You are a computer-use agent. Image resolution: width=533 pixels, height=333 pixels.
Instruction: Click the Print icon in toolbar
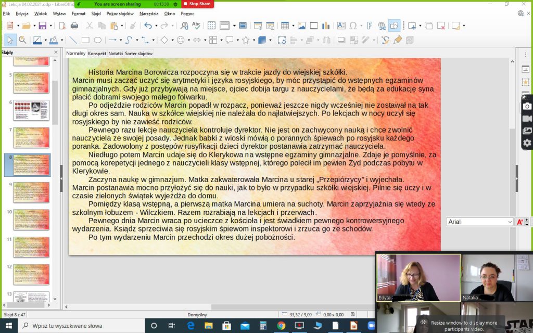pos(74,25)
